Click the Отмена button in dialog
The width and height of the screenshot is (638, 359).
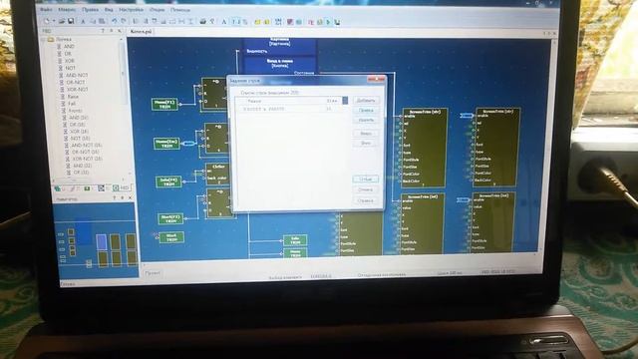366,189
